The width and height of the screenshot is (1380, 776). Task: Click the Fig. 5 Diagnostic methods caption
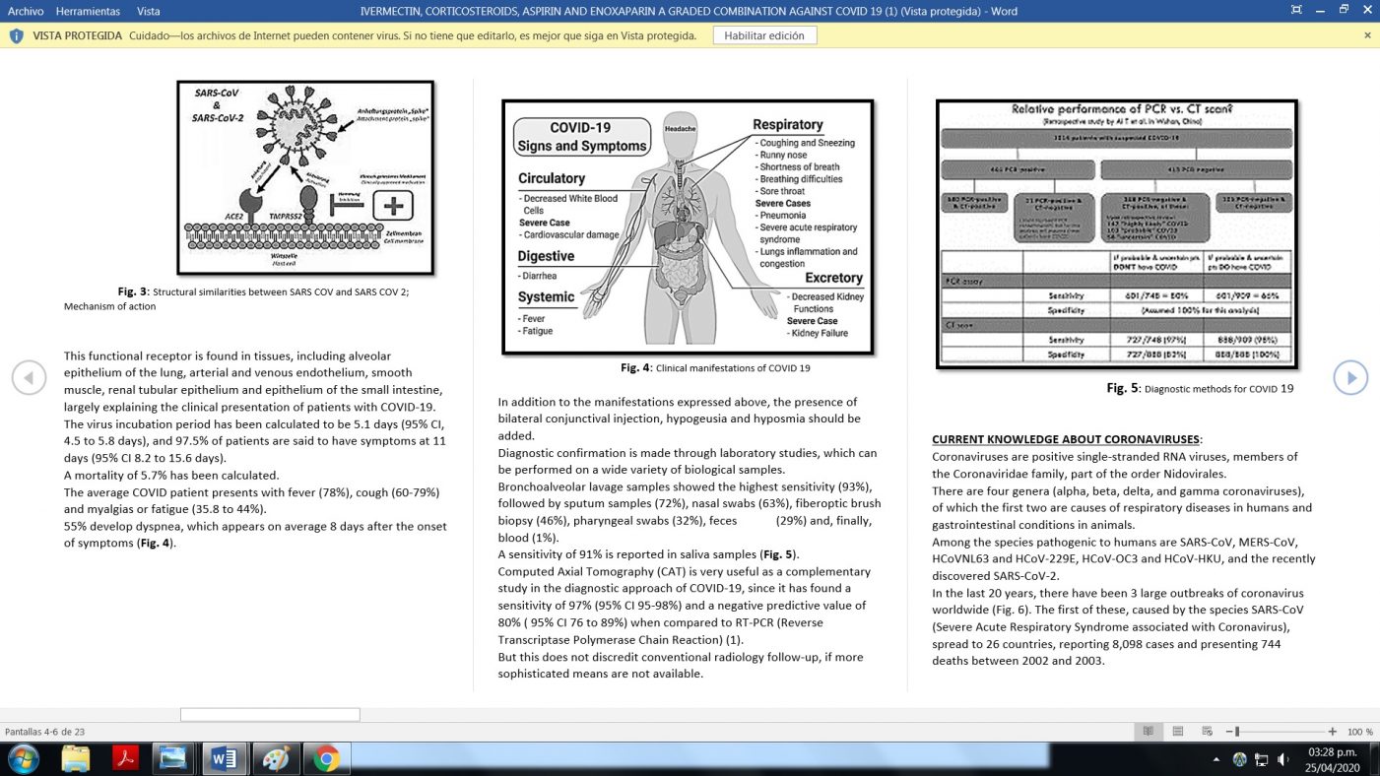click(x=1200, y=388)
